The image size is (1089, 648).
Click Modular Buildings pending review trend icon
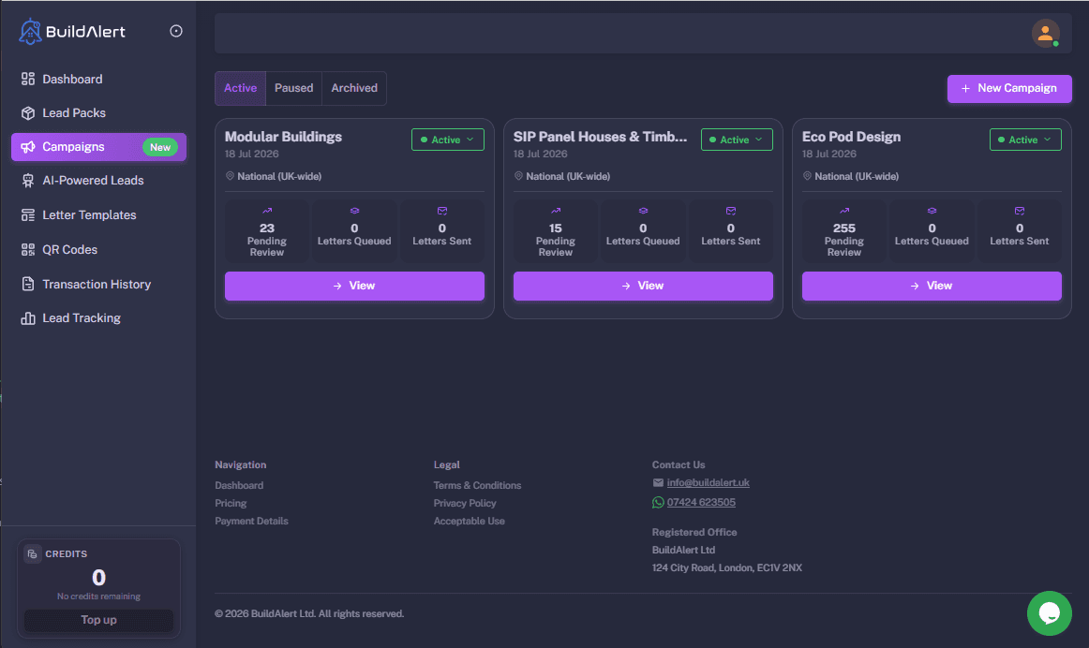(x=267, y=211)
